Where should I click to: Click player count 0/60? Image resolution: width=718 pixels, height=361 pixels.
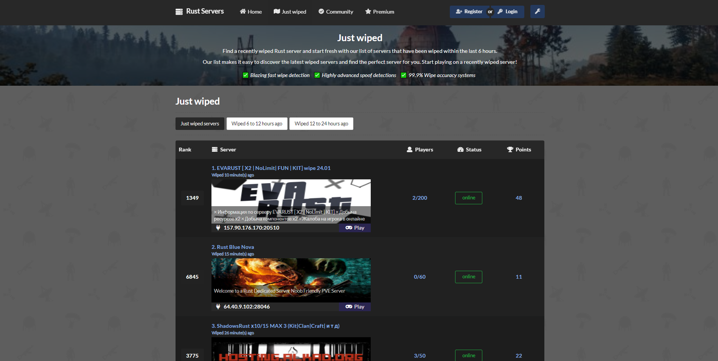pos(420,277)
